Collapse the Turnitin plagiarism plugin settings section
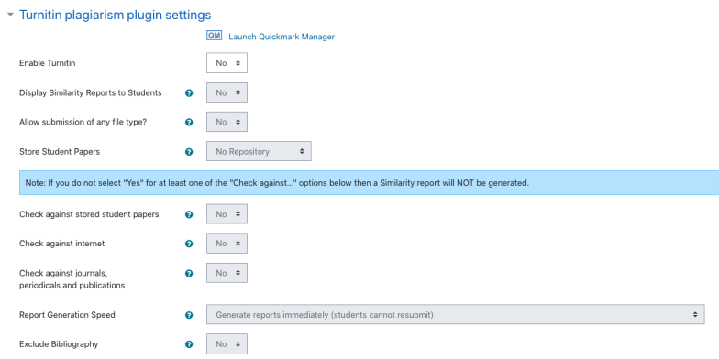Screen dimensions: 719x359 pyautogui.click(x=11, y=15)
